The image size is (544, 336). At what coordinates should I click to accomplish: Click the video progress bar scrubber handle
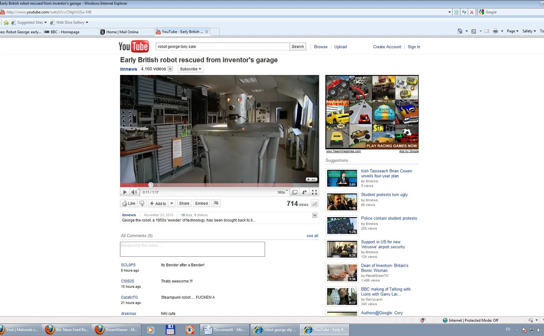[151, 185]
